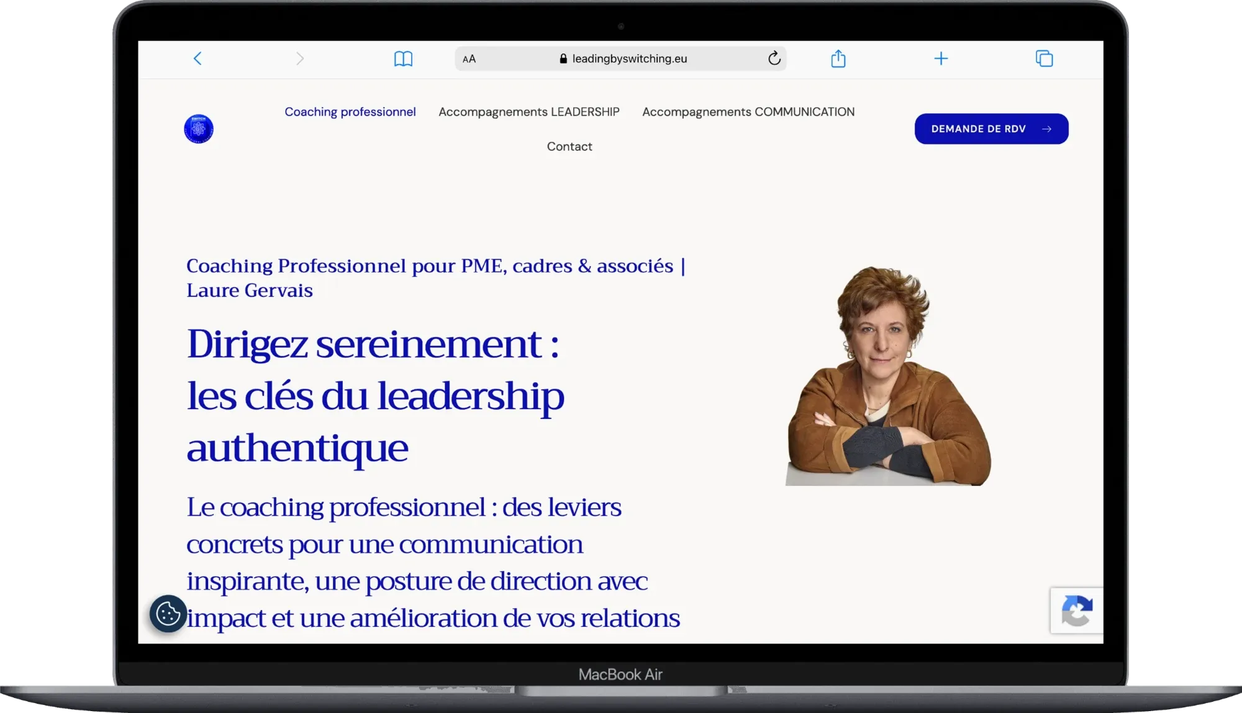
Task: Show all tabs overview icon
Action: (1044, 58)
